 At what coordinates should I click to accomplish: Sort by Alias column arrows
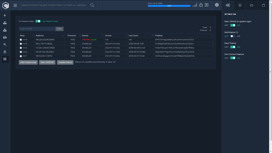point(33,36)
